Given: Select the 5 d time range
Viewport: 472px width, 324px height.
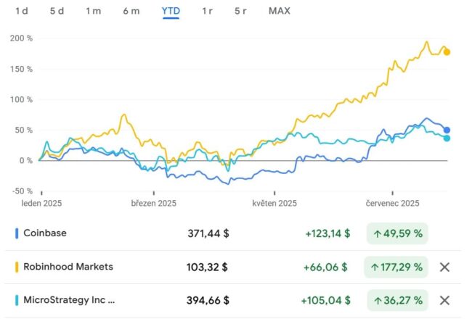Looking at the screenshot, I should coord(57,11).
